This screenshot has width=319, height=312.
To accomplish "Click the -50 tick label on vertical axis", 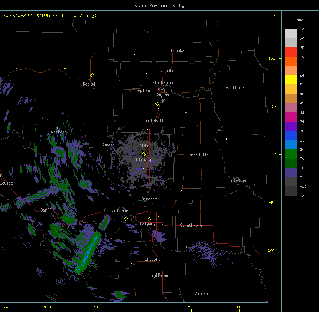I will point(272,202).
